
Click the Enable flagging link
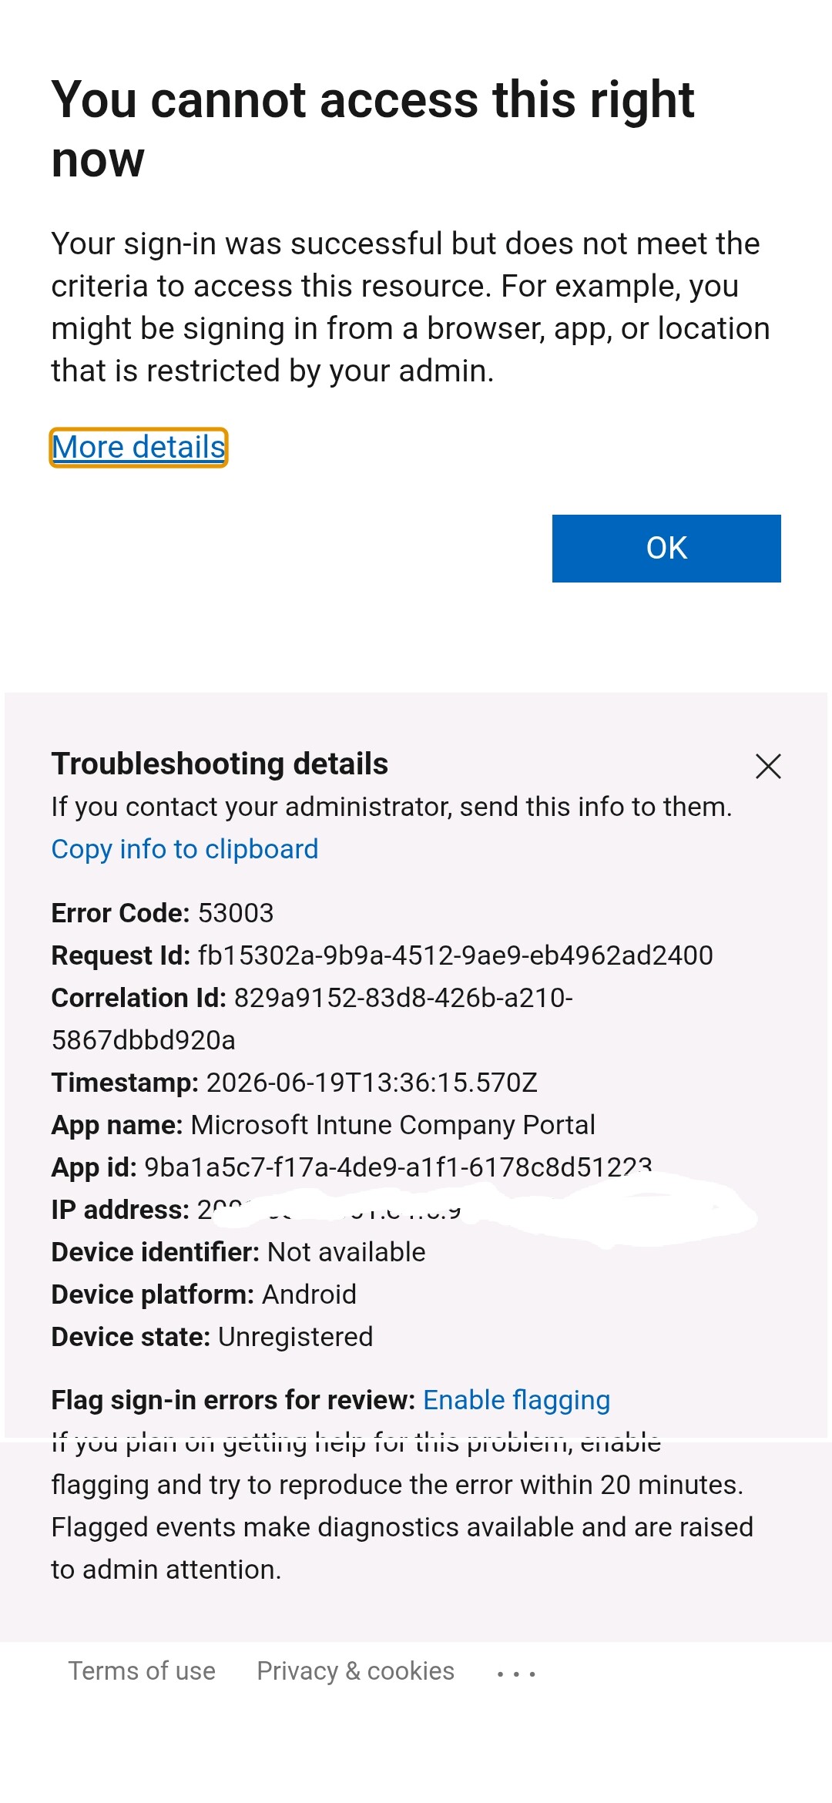pos(517,1400)
